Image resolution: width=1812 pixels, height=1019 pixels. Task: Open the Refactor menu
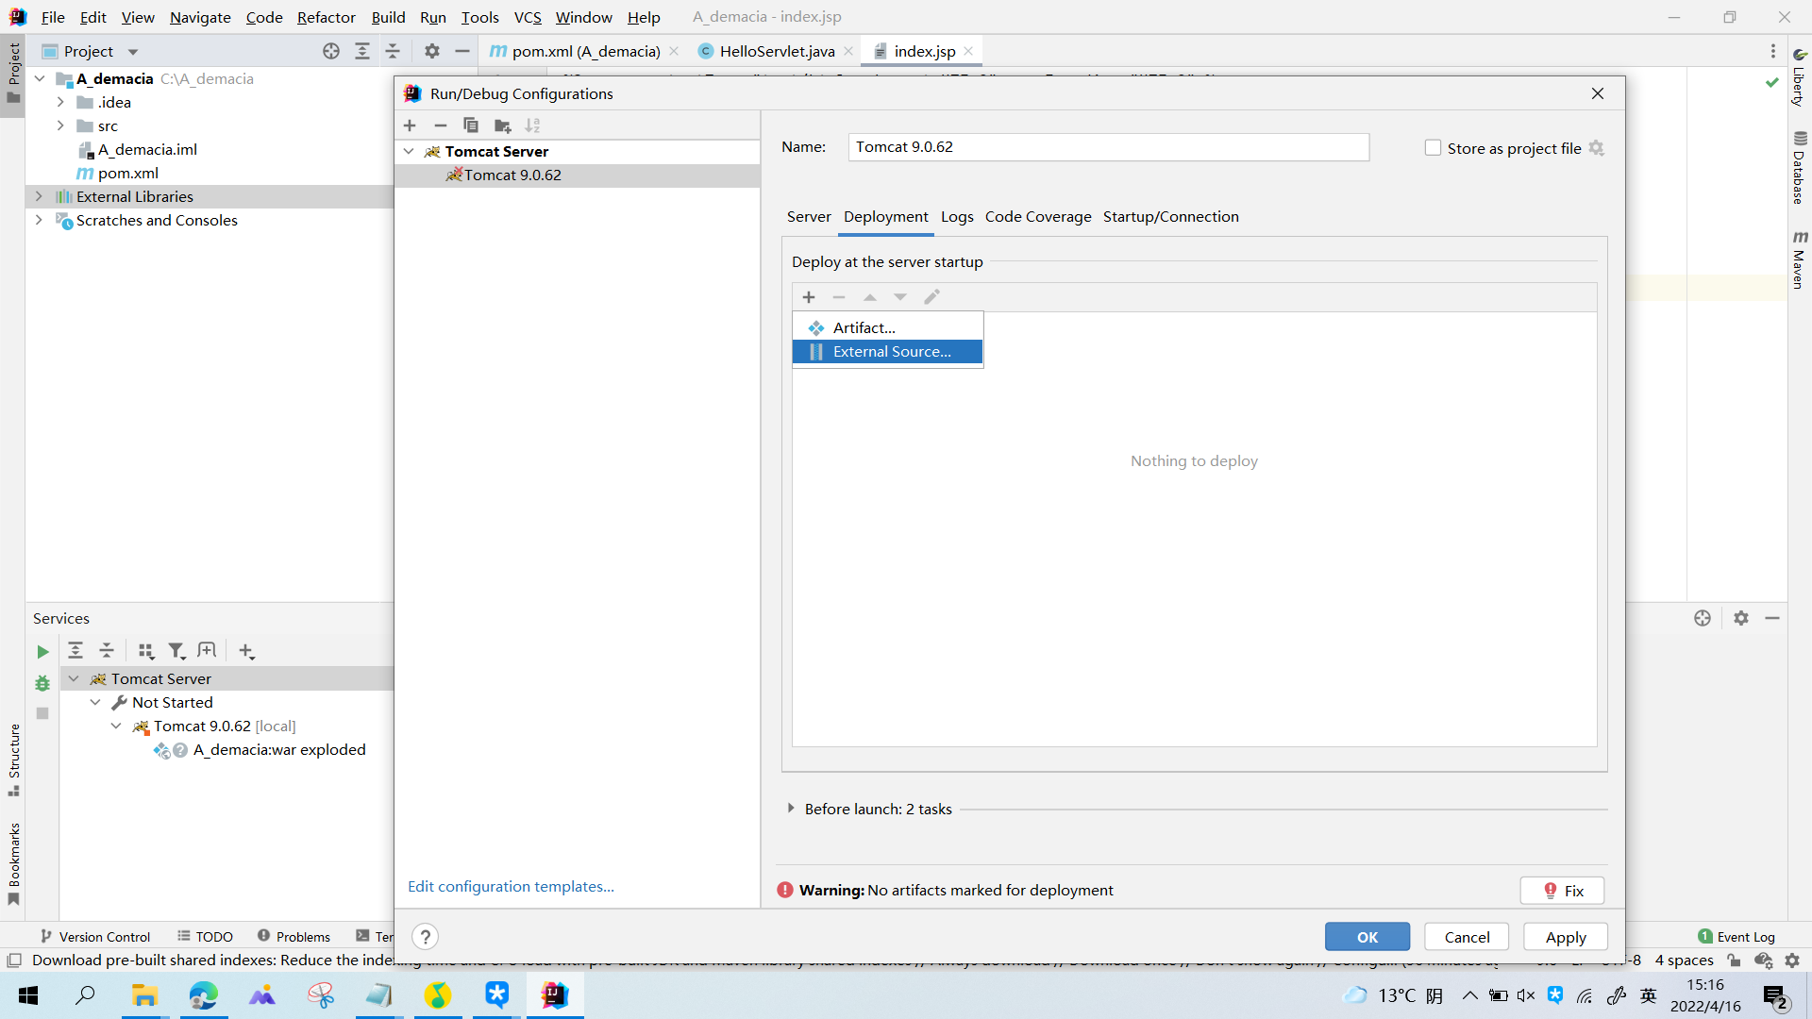point(326,17)
